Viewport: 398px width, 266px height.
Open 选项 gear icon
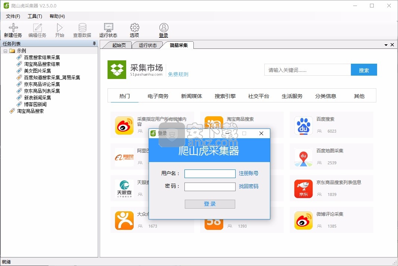tap(134, 27)
